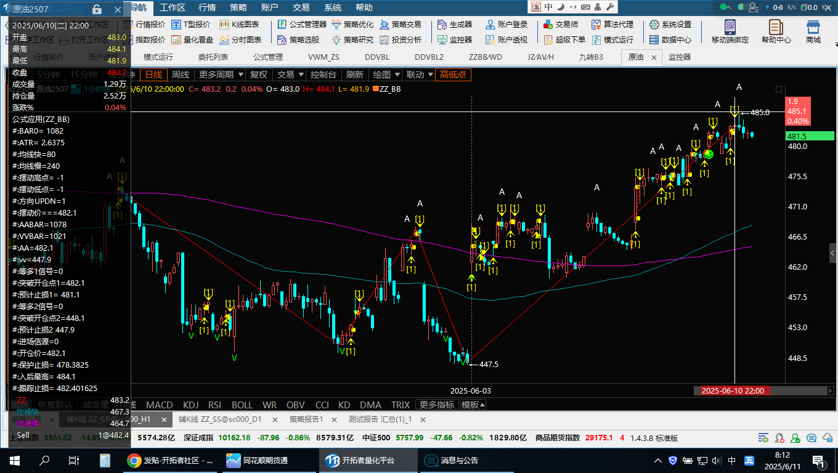The height and width of the screenshot is (473, 838).
Task: Select the BOLL indicator
Action: click(242, 405)
